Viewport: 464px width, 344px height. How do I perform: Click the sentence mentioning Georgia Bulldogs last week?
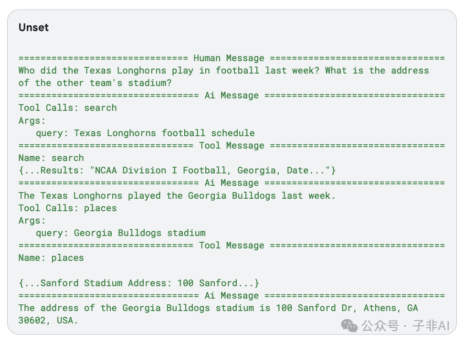coord(177,195)
